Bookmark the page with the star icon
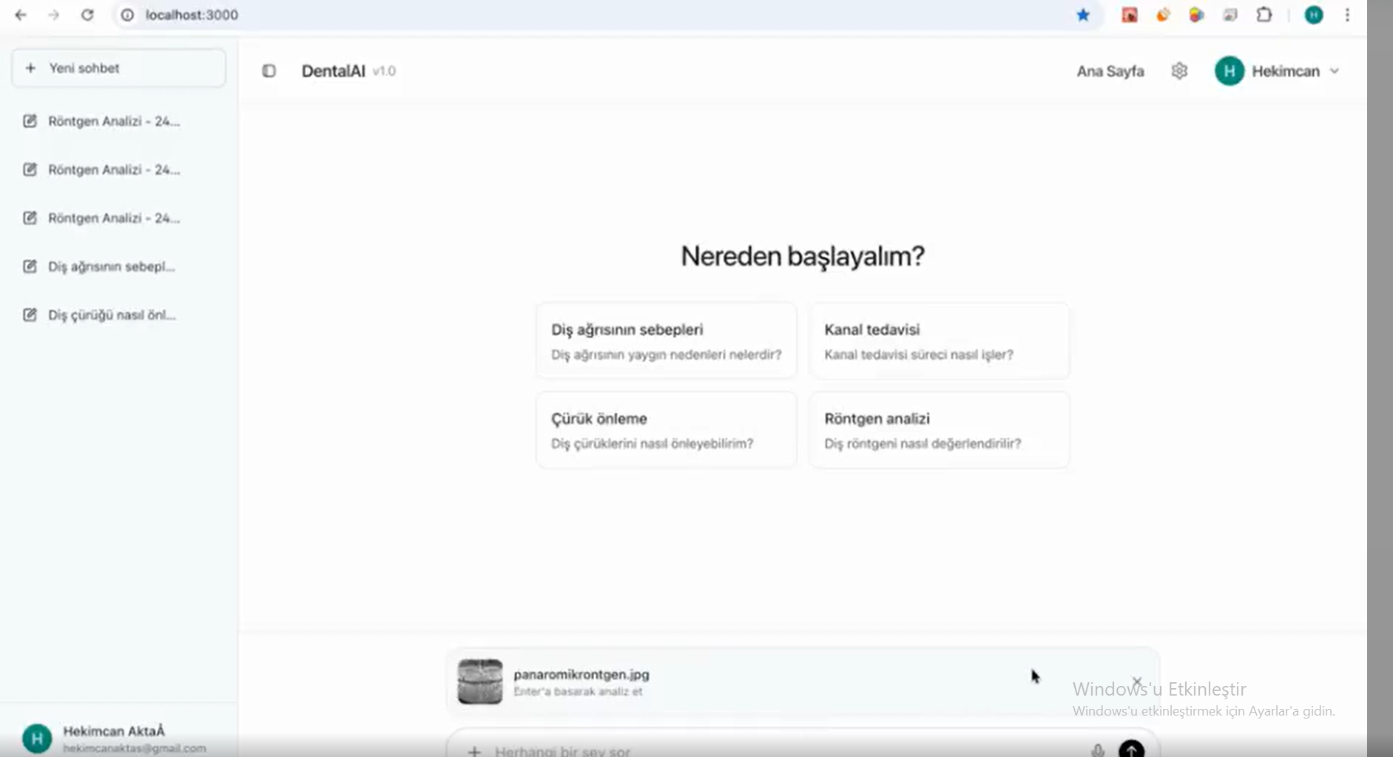 point(1084,15)
